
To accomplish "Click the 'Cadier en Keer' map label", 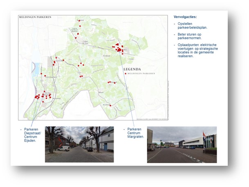I will [x=86, y=42].
